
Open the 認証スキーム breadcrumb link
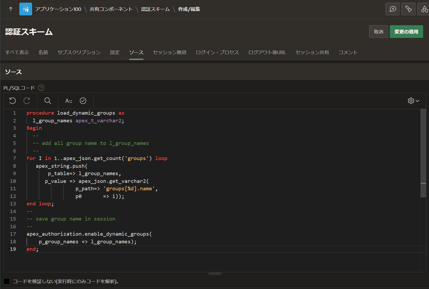tap(155, 9)
